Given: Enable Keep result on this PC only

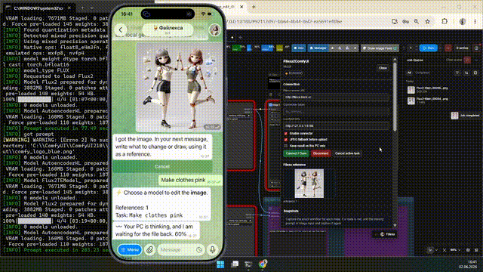Looking at the screenshot, I should (x=285, y=146).
